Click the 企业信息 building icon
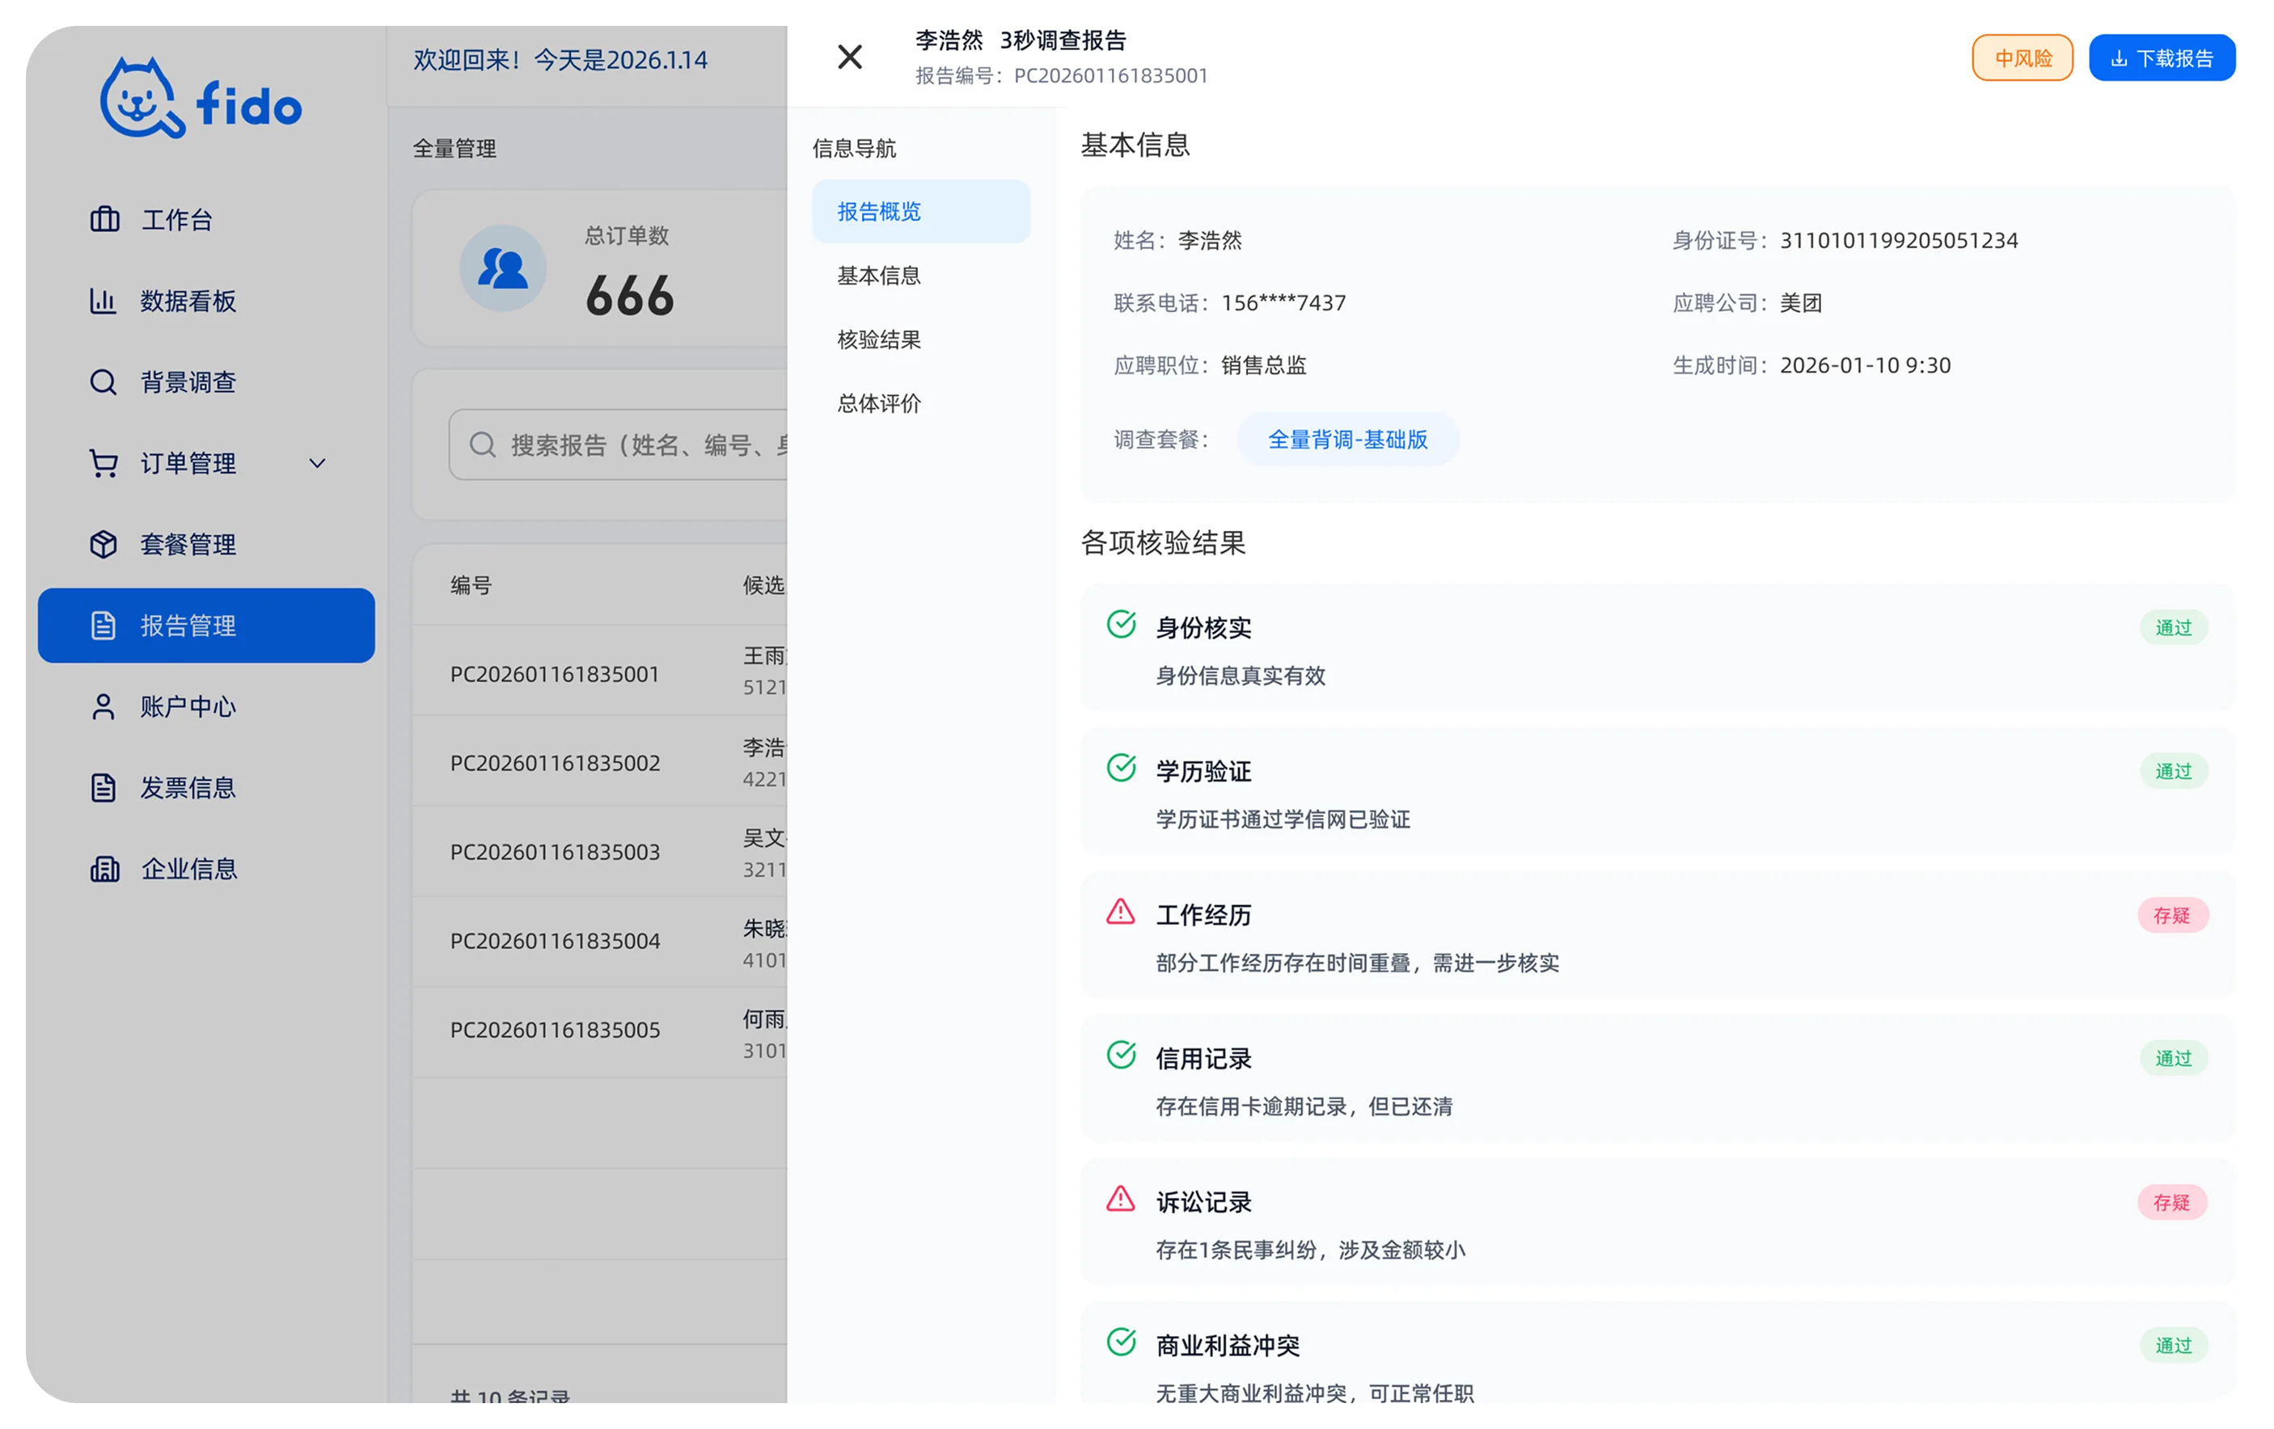This screenshot has height=1429, width=2274. [104, 868]
